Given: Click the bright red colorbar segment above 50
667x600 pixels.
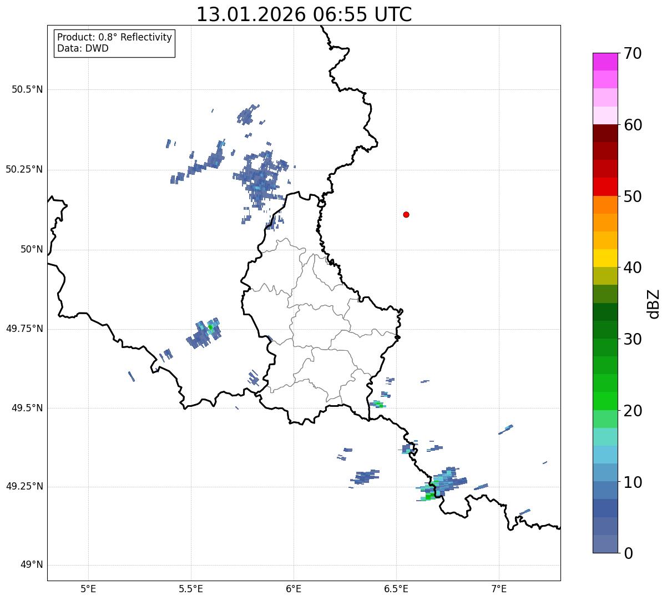Looking at the screenshot, I should (x=605, y=186).
